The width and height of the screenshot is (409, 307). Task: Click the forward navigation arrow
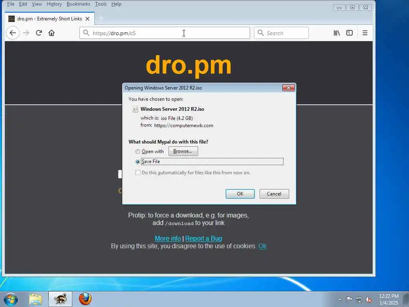pyautogui.click(x=26, y=33)
